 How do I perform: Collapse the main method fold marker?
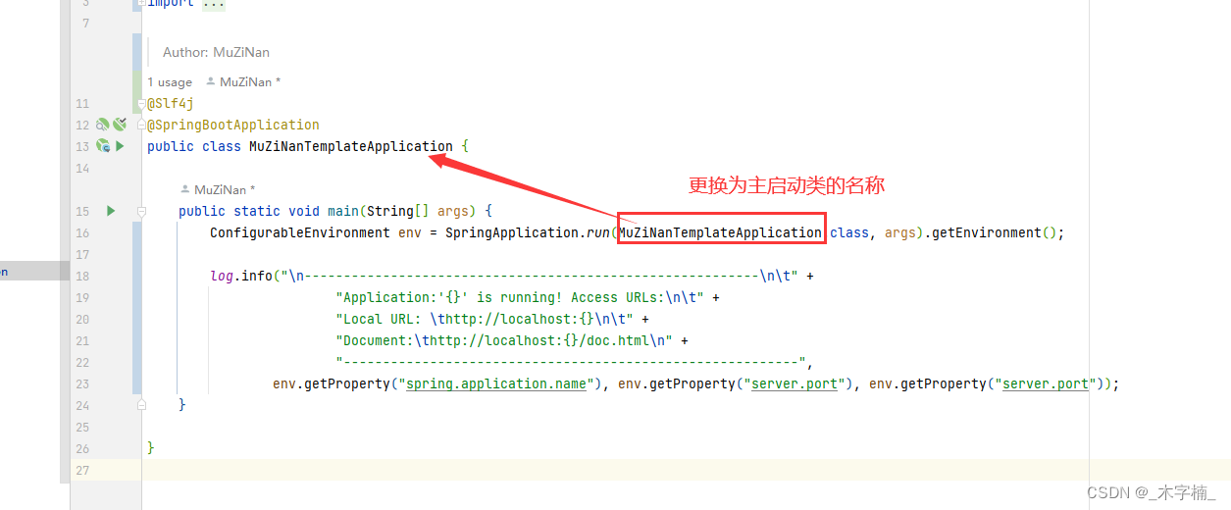142,211
